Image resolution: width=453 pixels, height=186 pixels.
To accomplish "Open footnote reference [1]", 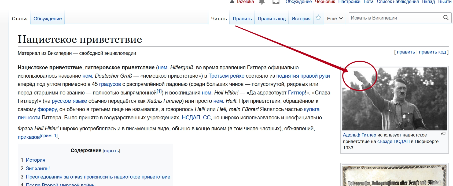I will click(159, 91).
